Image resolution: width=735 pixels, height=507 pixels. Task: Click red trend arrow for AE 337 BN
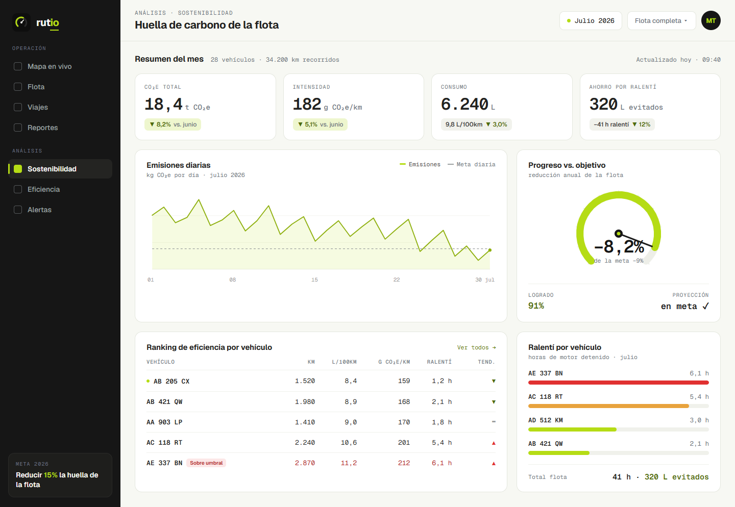pyautogui.click(x=494, y=463)
